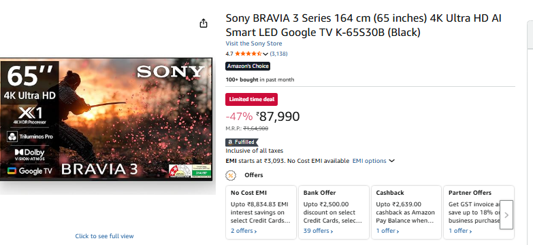Image resolution: width=533 pixels, height=245 pixels.
Task: Open the Sony BRAVIA 3 TV product image
Action: [x=106, y=119]
